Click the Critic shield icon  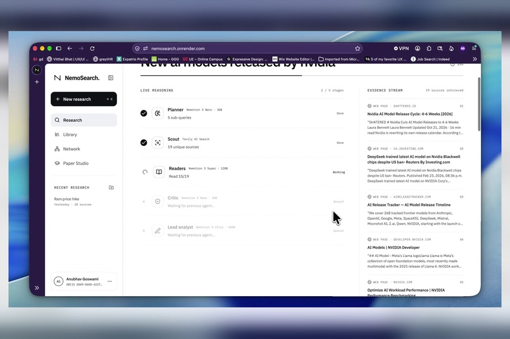pyautogui.click(x=158, y=201)
